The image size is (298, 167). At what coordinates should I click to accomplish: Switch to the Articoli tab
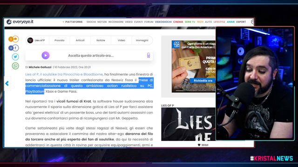coord(80,40)
